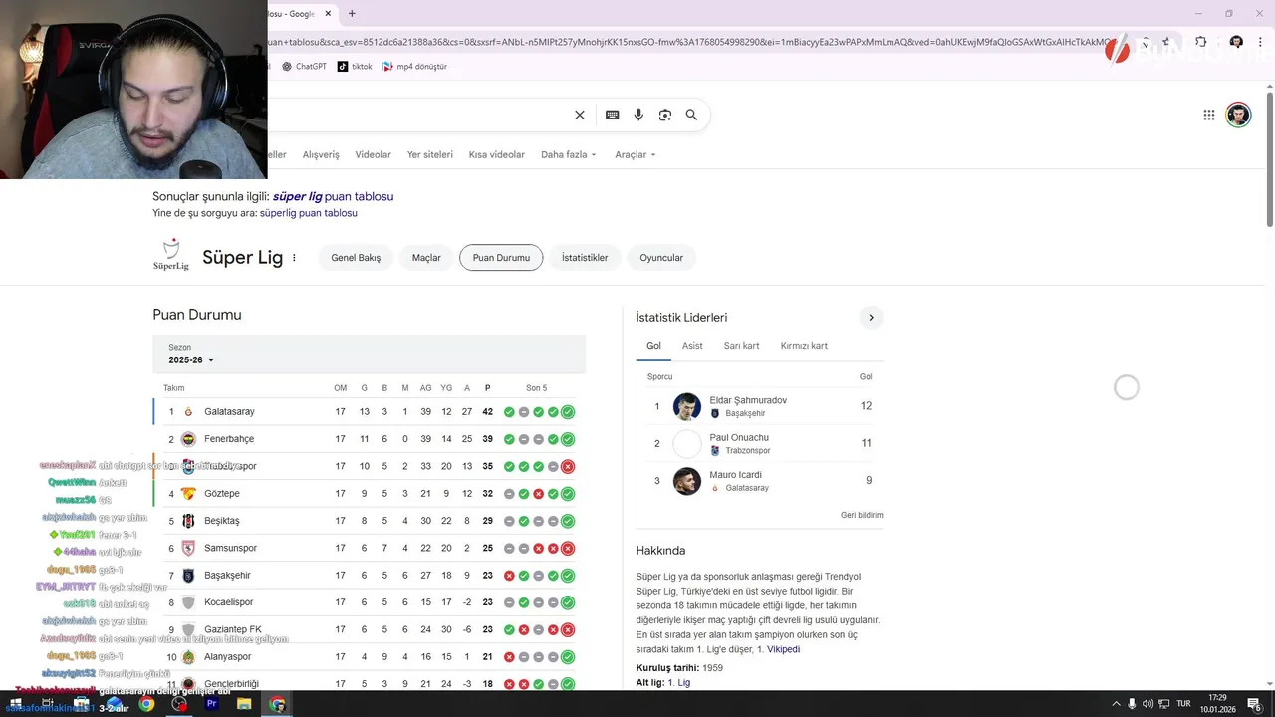
Task: Open the Maçlar tab
Action: [426, 258]
